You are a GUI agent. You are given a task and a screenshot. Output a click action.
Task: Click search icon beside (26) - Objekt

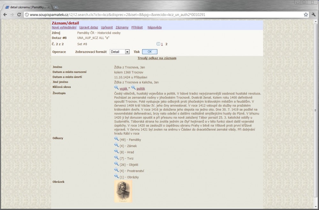116,164
